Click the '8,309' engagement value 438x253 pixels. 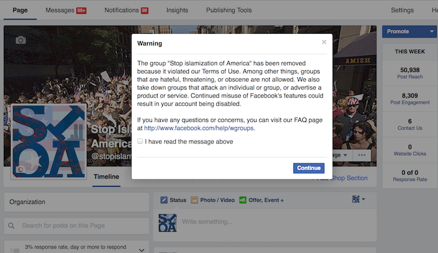click(x=410, y=96)
